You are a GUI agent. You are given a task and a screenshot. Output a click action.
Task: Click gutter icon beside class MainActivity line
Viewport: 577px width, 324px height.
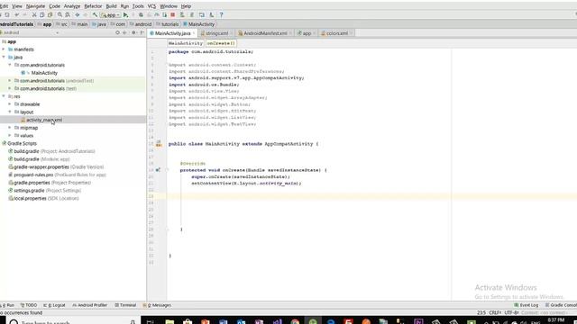[x=159, y=143]
